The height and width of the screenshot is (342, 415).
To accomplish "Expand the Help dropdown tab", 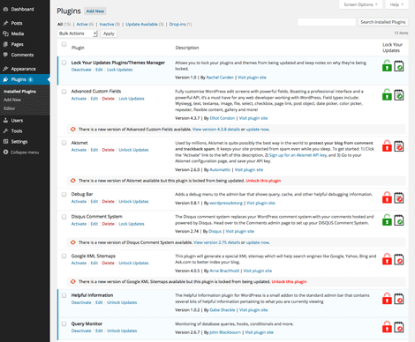I will [396, 4].
